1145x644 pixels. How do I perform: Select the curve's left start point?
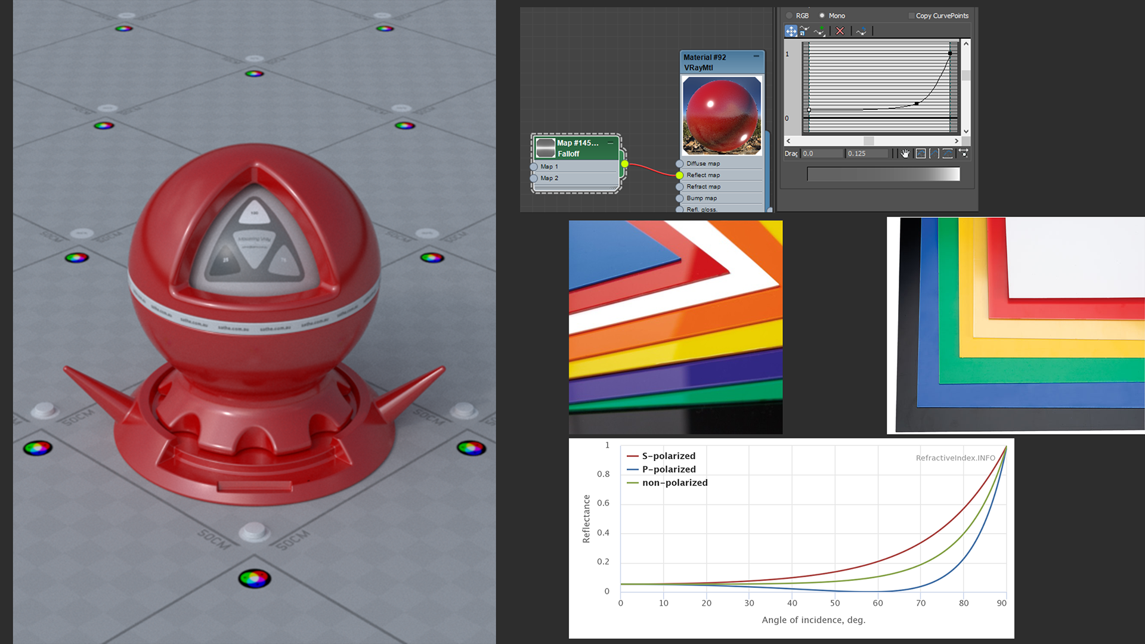pos(809,110)
